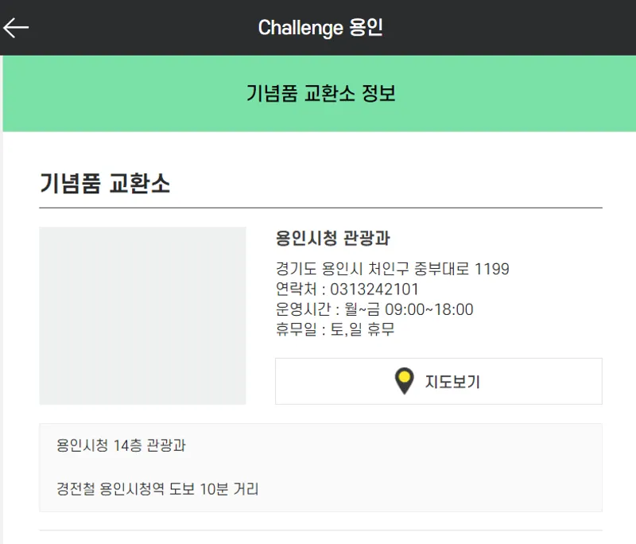Screen dimensions: 636x544
Task: Click the 지도보기 label text
Action: point(452,381)
